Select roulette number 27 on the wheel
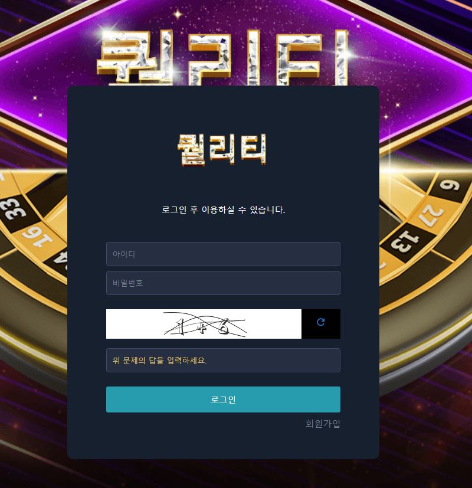472x488 pixels. tap(431, 216)
